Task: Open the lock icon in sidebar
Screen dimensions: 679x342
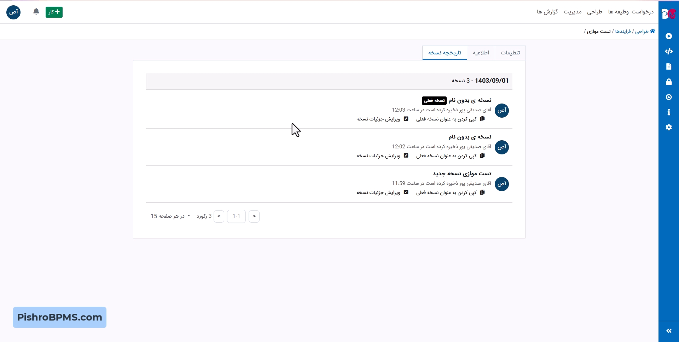Action: tap(668, 82)
